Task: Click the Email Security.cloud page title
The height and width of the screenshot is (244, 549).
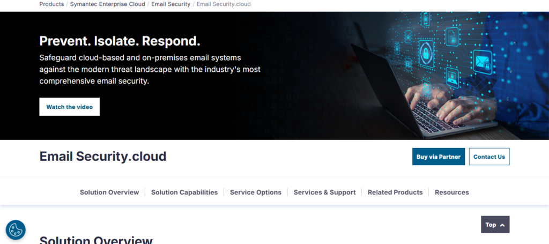Action: coord(103,157)
